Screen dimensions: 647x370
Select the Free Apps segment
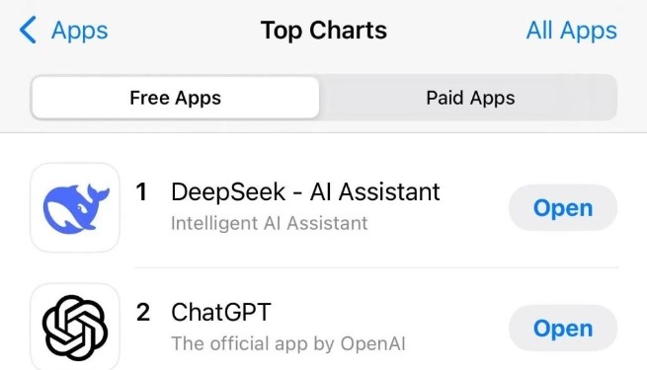176,98
